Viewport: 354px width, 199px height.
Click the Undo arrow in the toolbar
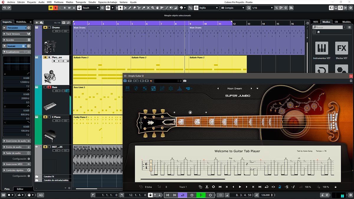pos(4,8)
